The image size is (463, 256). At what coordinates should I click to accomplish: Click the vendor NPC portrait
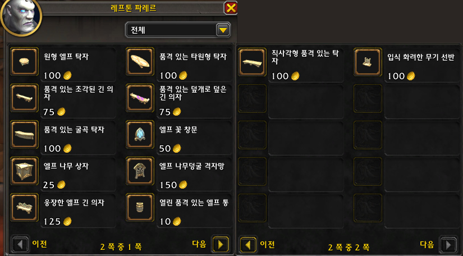[21, 16]
